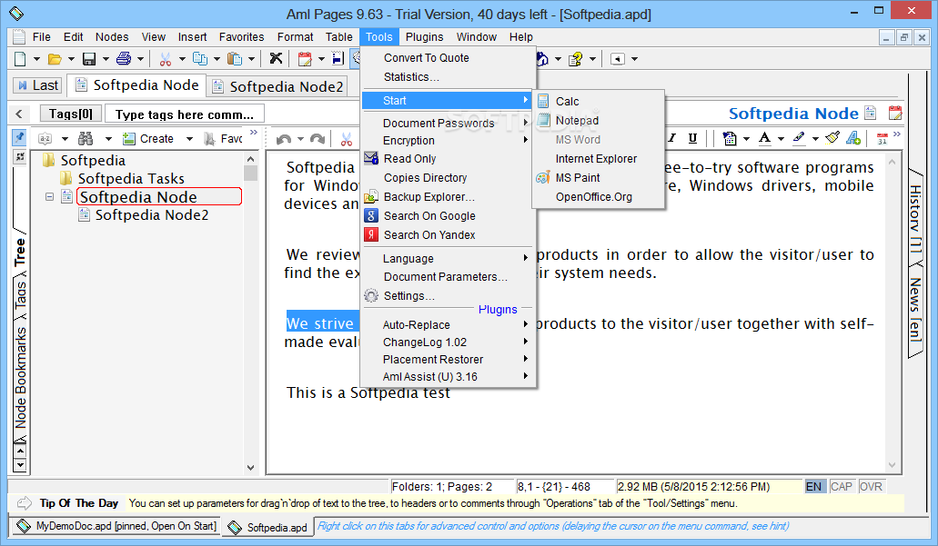Toggle the OVR overwrite indicator
Image resolution: width=938 pixels, height=546 pixels.
(871, 486)
